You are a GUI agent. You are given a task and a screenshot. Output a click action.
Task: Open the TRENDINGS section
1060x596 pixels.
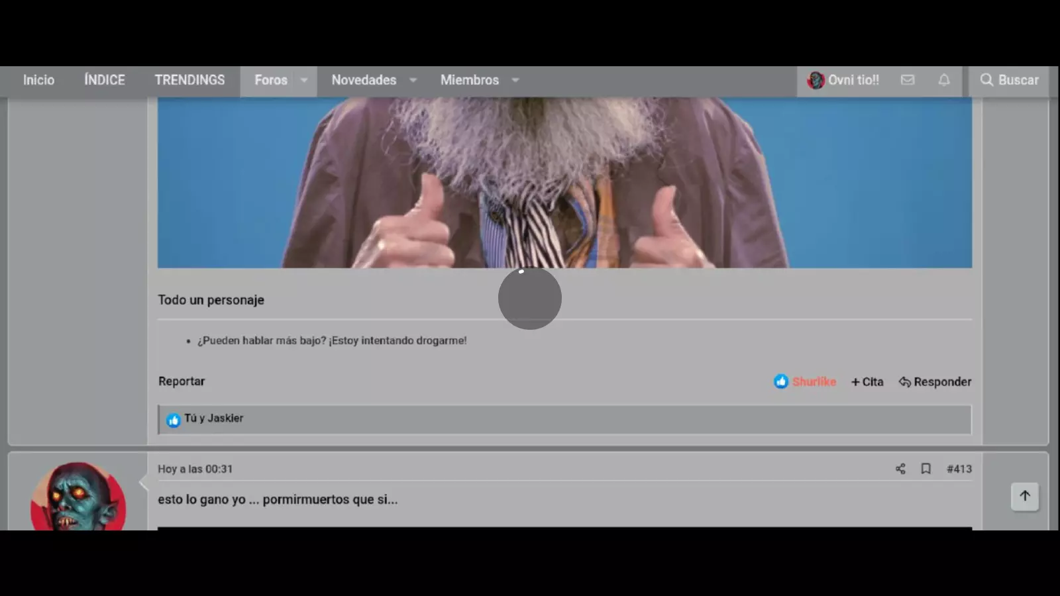coord(189,80)
